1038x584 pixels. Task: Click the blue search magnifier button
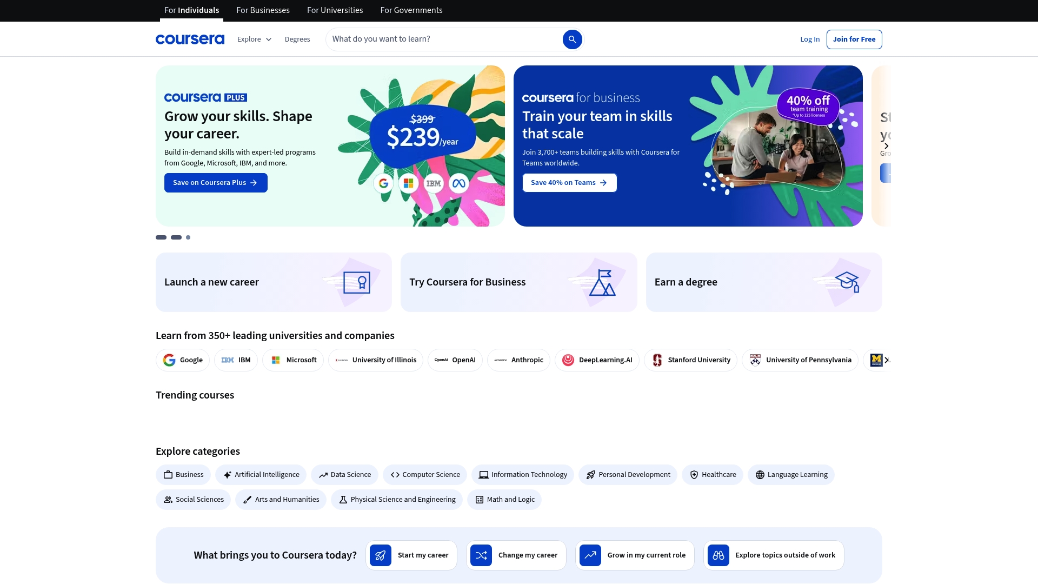[x=572, y=39]
